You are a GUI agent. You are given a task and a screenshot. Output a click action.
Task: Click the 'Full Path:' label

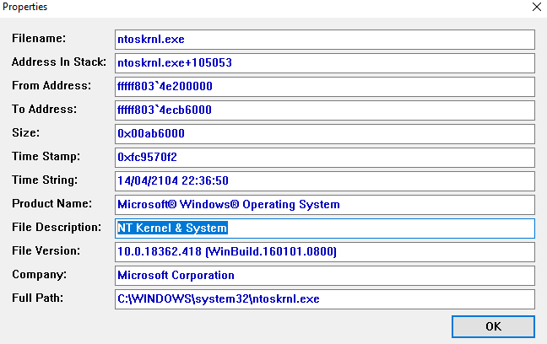click(x=38, y=298)
